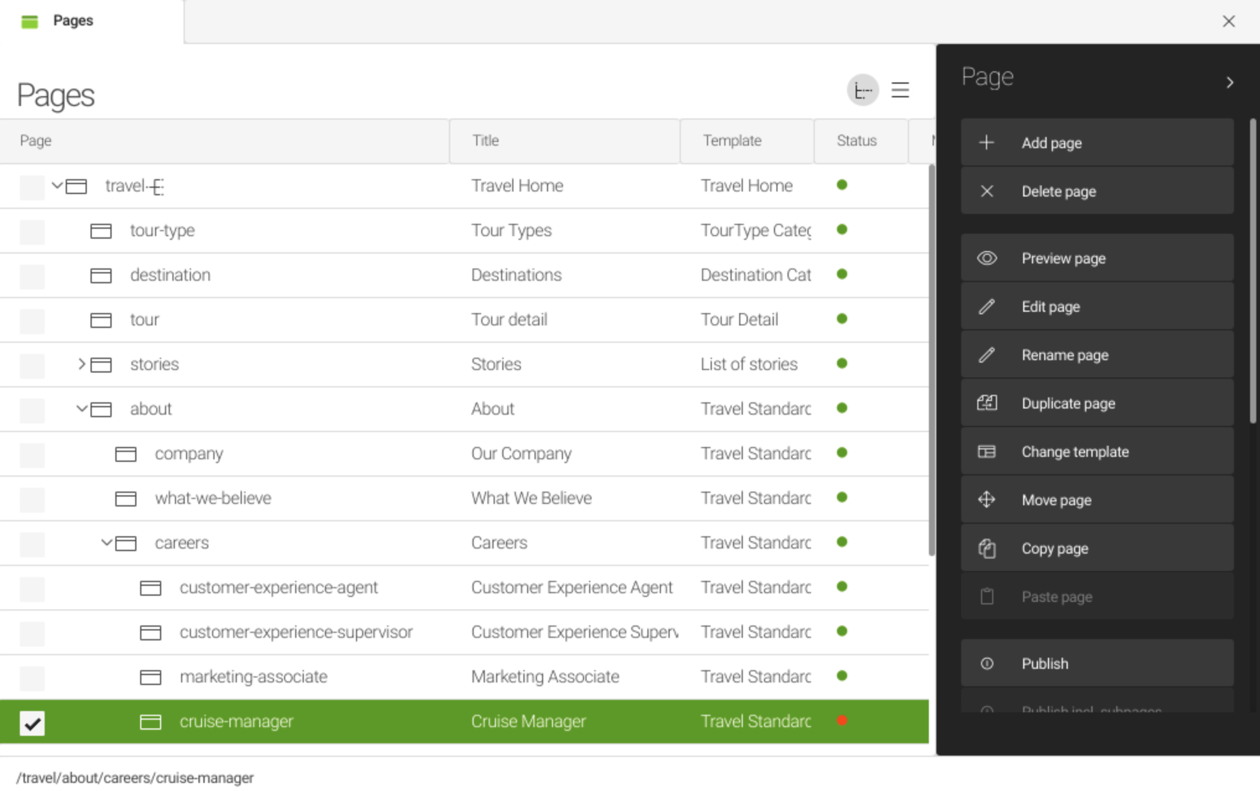
Task: Click the Edit page pencil icon
Action: click(987, 306)
